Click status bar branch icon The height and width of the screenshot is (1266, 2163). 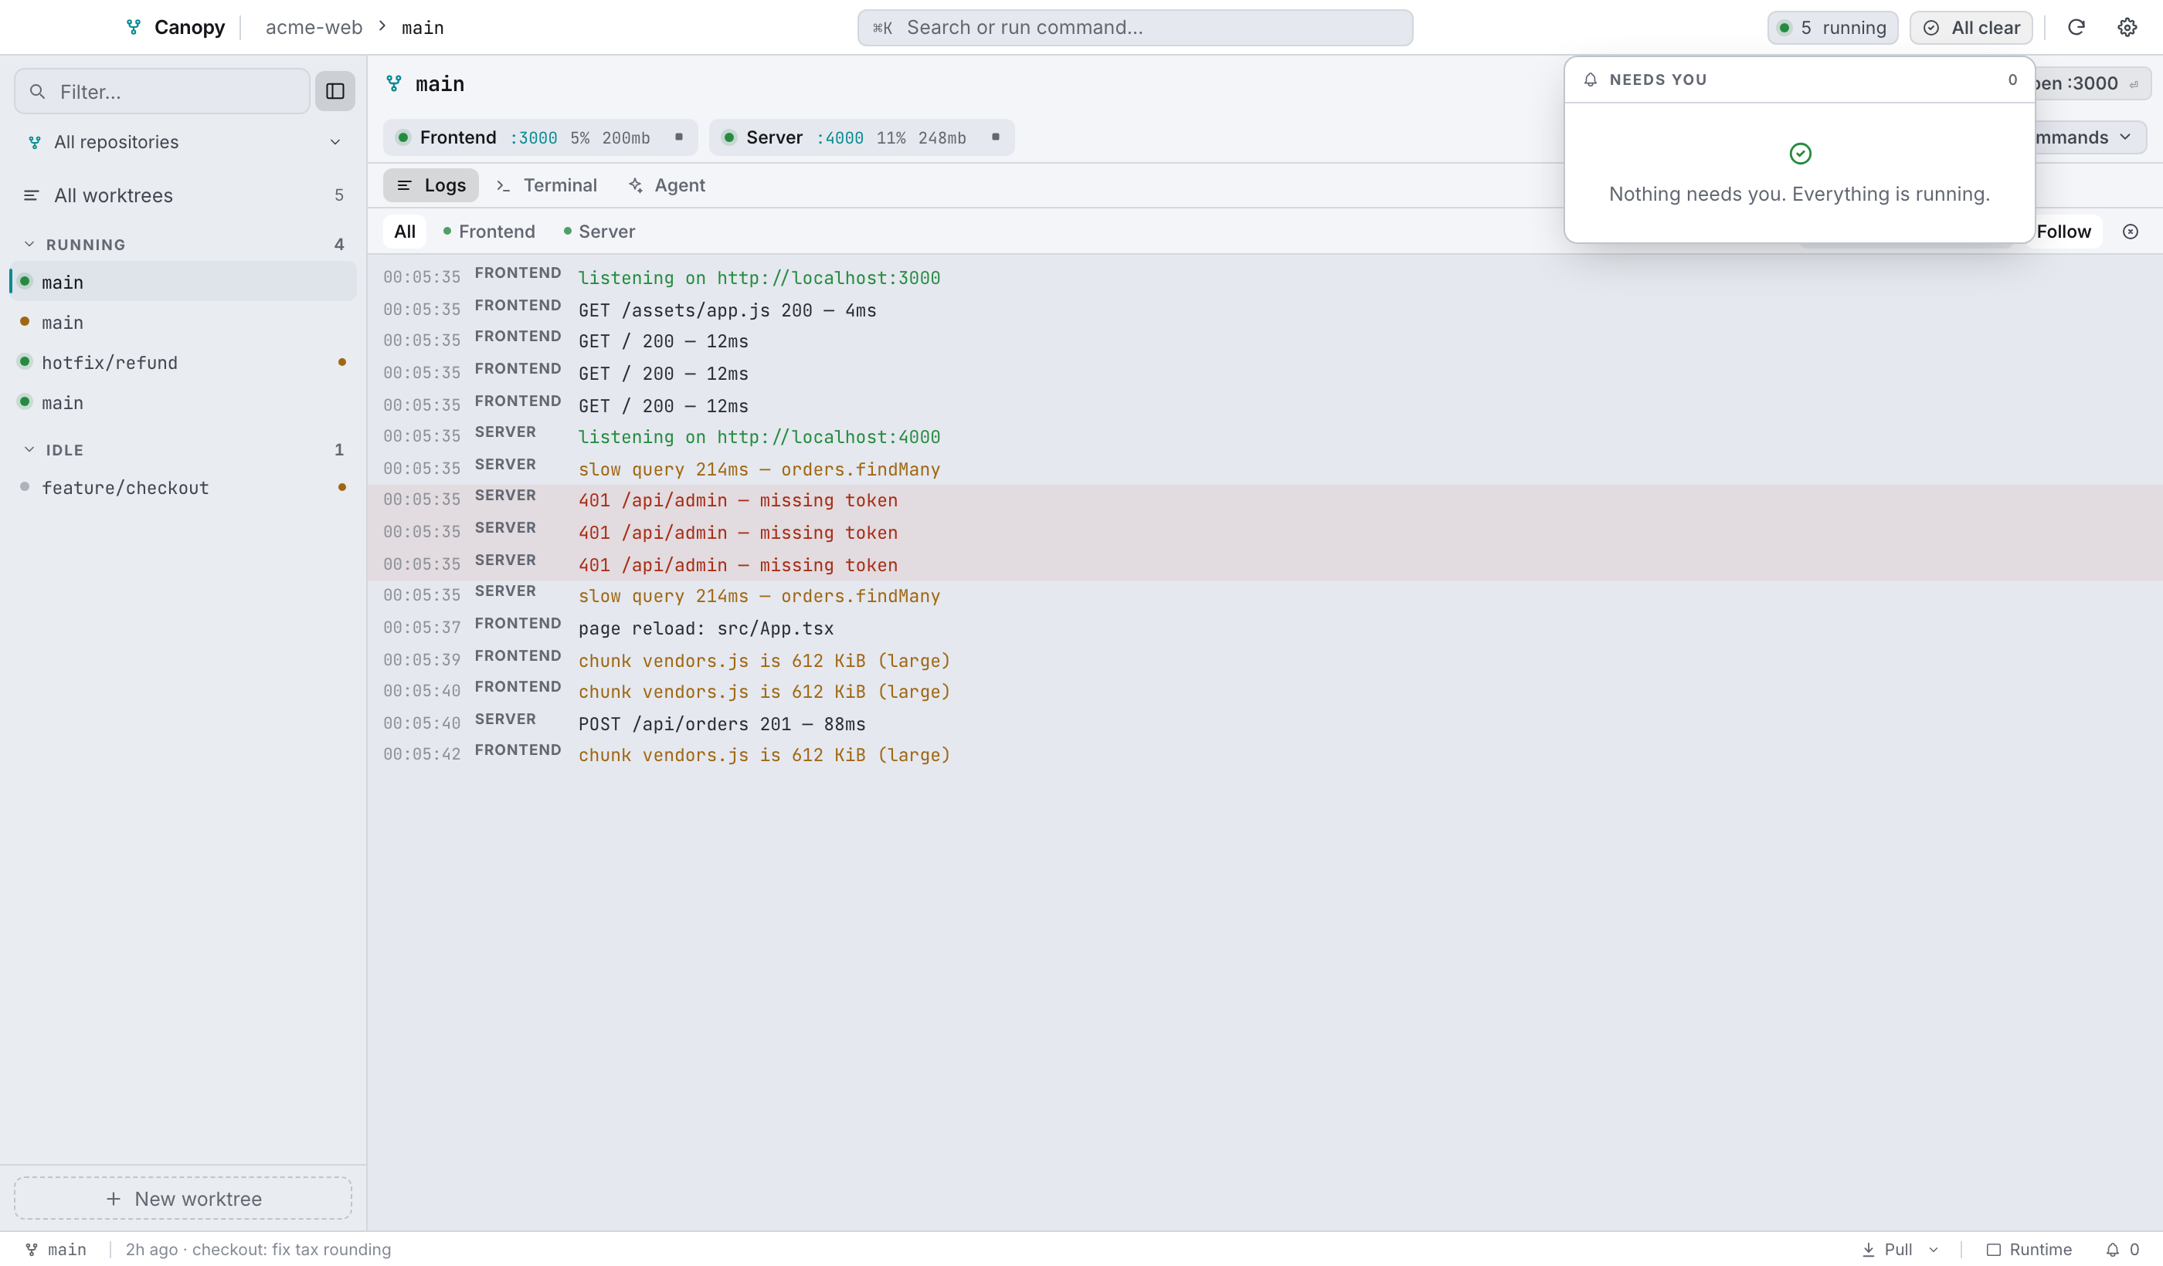31,1250
